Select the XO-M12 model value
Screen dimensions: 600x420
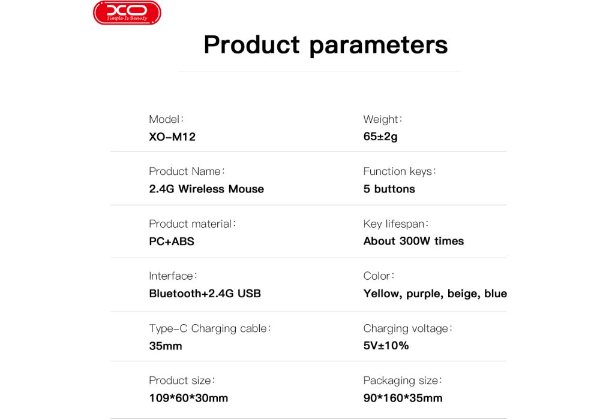point(172,137)
